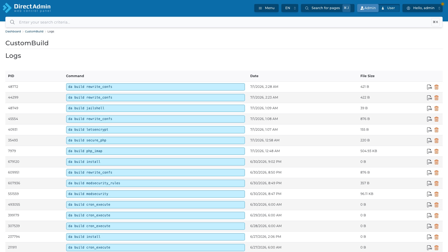Click the Logs breadcrumb item
Viewport: 448px width, 252px height.
[x=51, y=32]
